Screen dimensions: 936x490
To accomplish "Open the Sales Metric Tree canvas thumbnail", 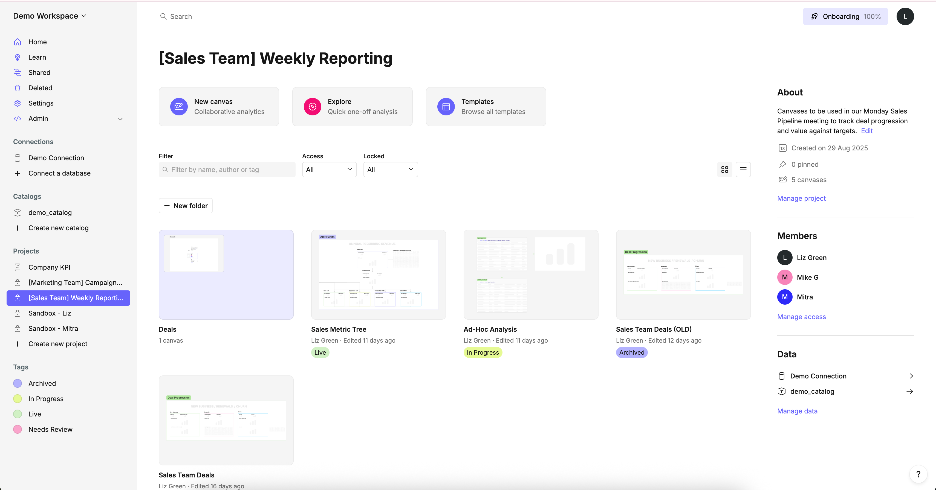I will click(x=378, y=275).
